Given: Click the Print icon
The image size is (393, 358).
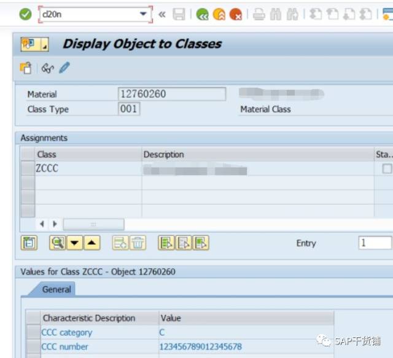Looking at the screenshot, I should click(x=259, y=14).
